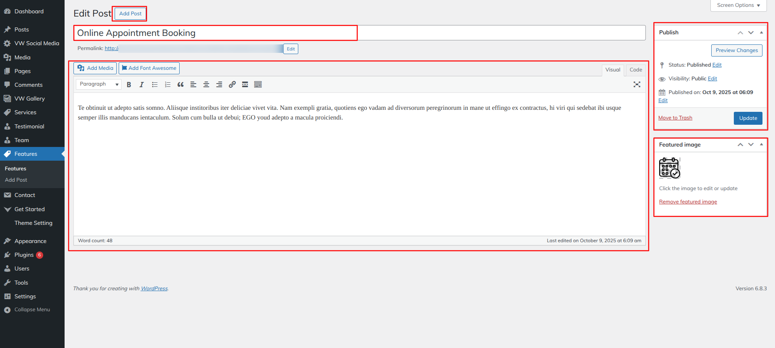The width and height of the screenshot is (775, 348).
Task: Click the Update button
Action: (x=748, y=118)
